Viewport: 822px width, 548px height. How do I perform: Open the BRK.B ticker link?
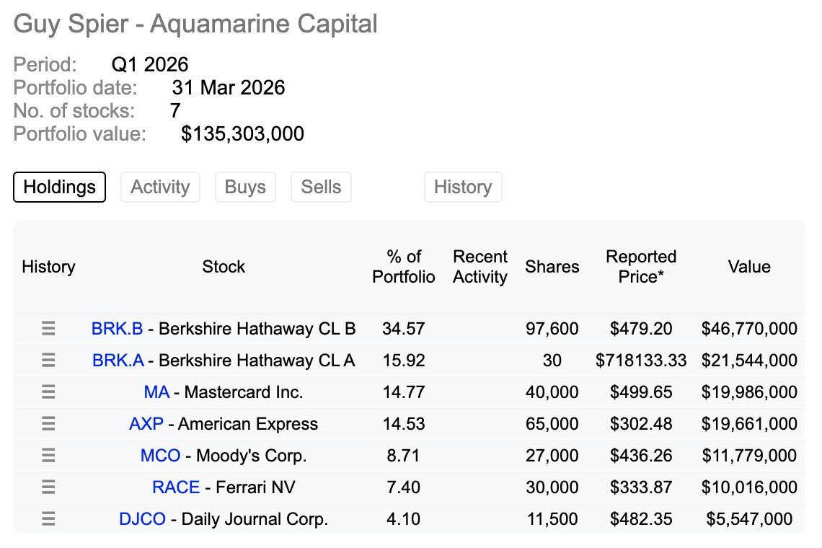point(117,329)
